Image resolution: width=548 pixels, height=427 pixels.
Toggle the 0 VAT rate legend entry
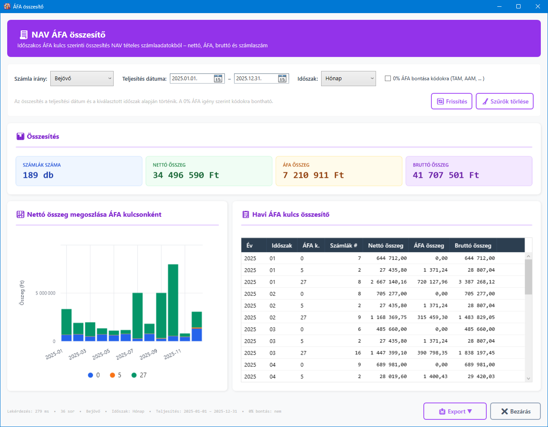(x=94, y=375)
